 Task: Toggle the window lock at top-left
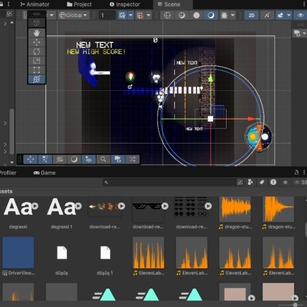[1, 4]
